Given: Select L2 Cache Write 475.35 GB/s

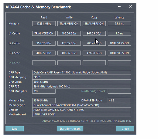Looking at the screenshot, I should [x=69, y=43].
